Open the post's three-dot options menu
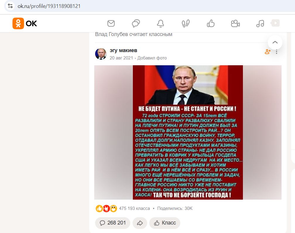The width and height of the screenshot is (295, 233). pyautogui.click(x=276, y=52)
